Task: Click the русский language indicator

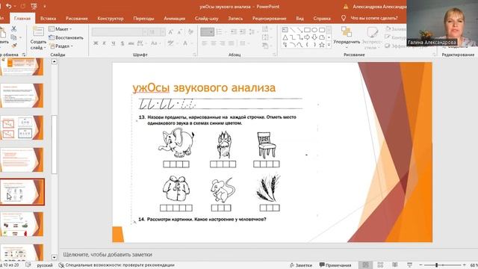Action: point(45,265)
